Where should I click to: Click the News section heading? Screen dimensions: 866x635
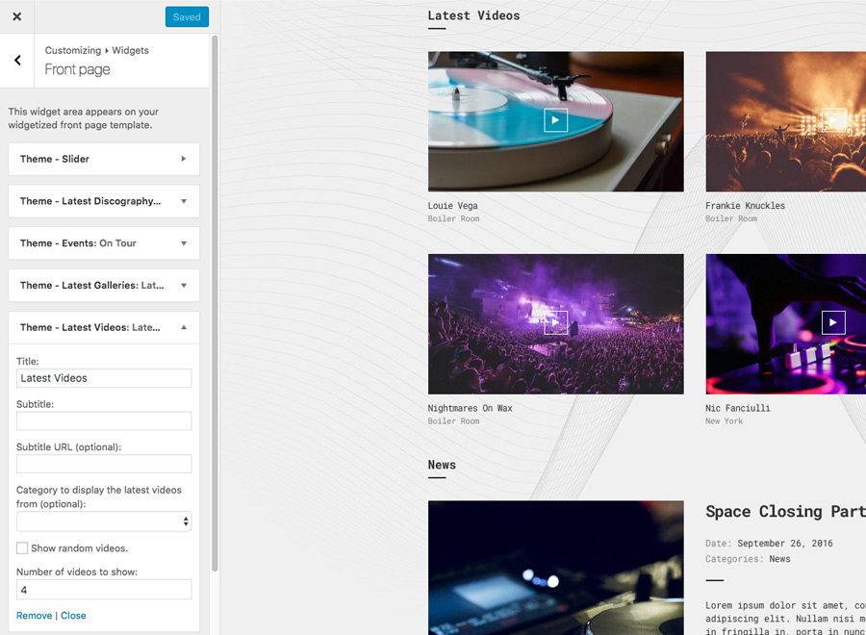(x=442, y=465)
